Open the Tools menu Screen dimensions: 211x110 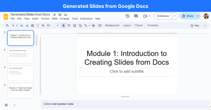pos(75,19)
